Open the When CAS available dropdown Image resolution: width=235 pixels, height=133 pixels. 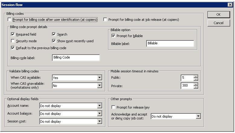[x=100, y=78]
